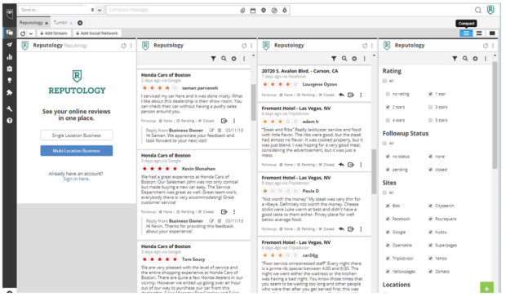Toggle the pending followup status checkbox

point(388,170)
